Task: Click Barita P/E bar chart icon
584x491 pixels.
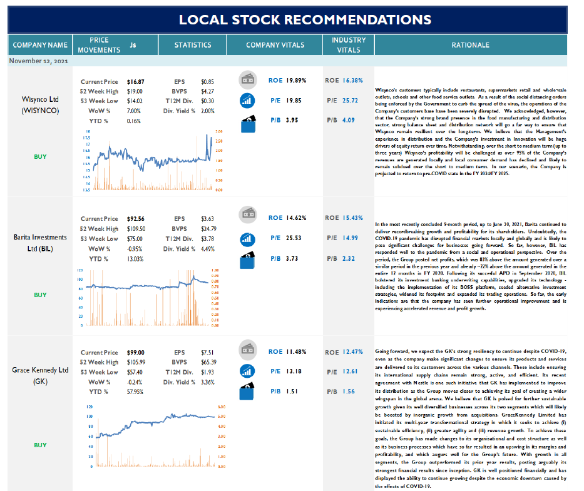Action: (x=248, y=240)
